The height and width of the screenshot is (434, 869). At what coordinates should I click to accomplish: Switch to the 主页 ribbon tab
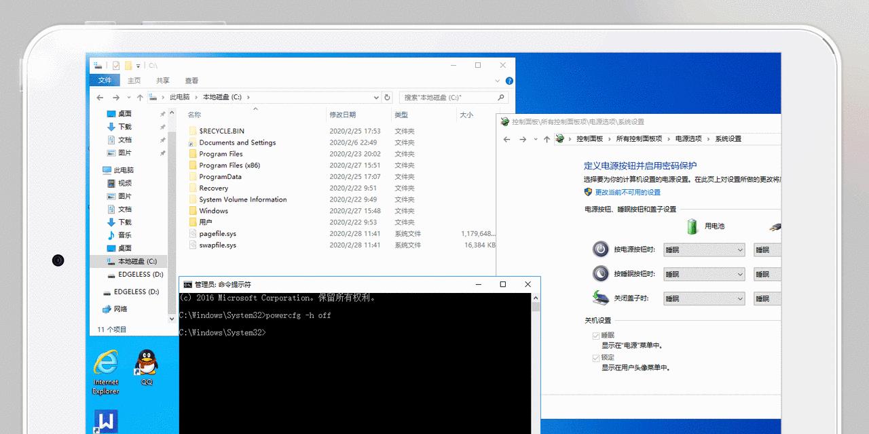click(x=134, y=80)
